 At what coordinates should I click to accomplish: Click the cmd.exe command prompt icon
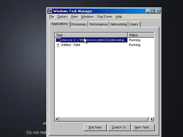58,40
